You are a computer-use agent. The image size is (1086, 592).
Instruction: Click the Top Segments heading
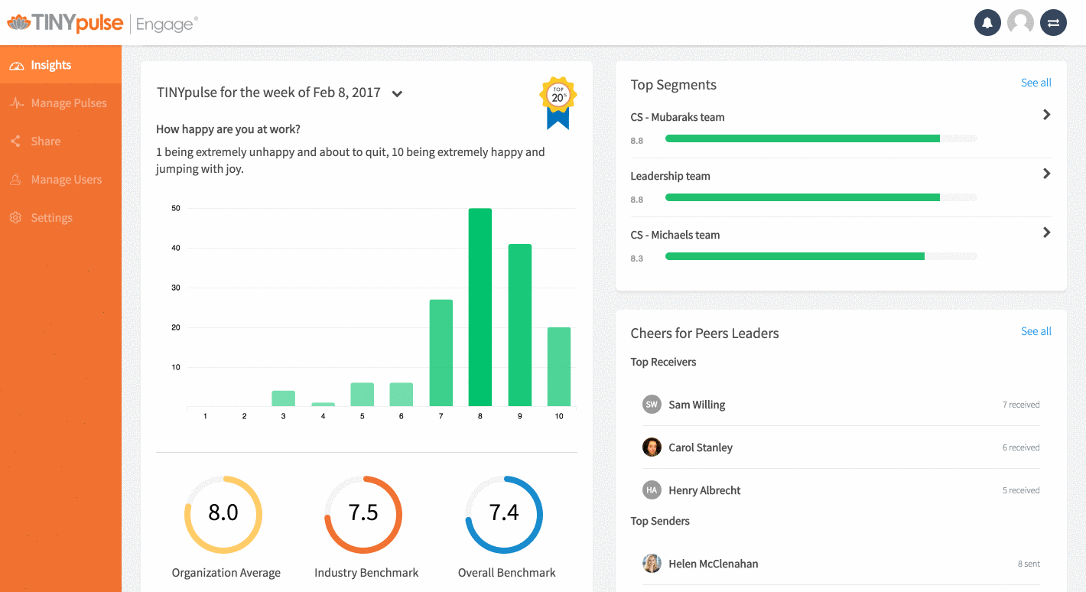pyautogui.click(x=674, y=85)
